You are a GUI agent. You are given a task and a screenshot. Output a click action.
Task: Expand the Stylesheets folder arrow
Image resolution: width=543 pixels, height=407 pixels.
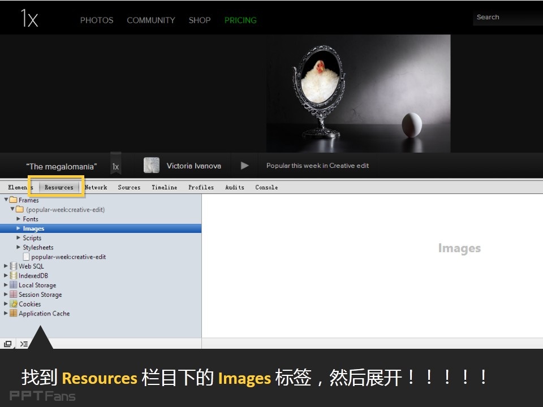19,247
